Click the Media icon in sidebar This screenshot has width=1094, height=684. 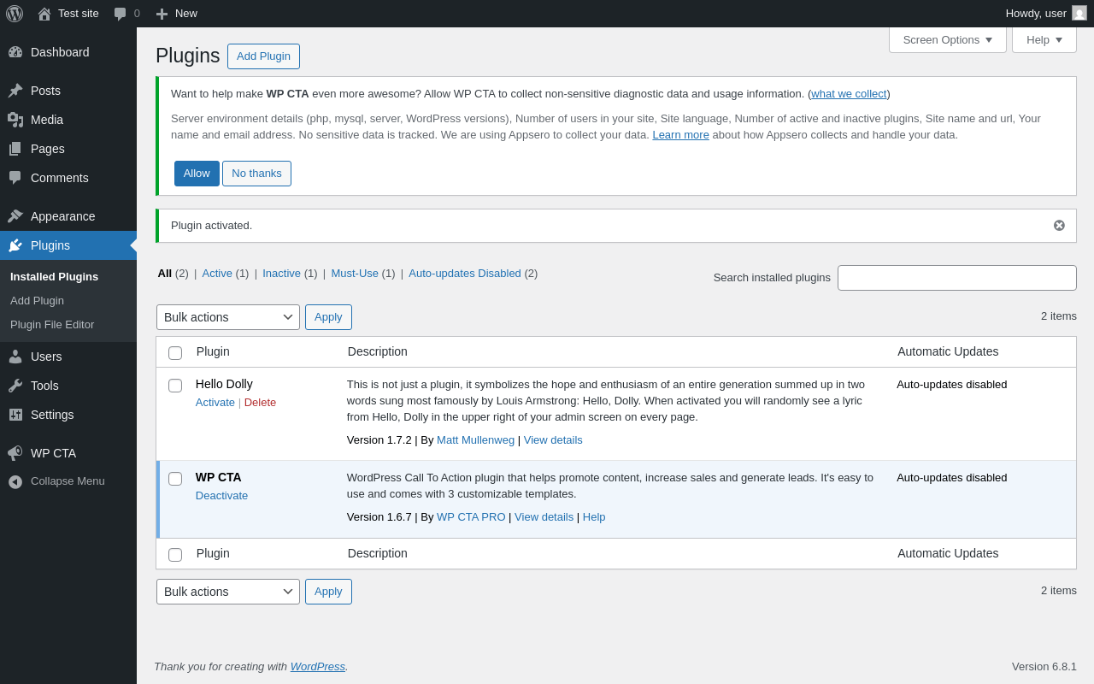coord(15,120)
